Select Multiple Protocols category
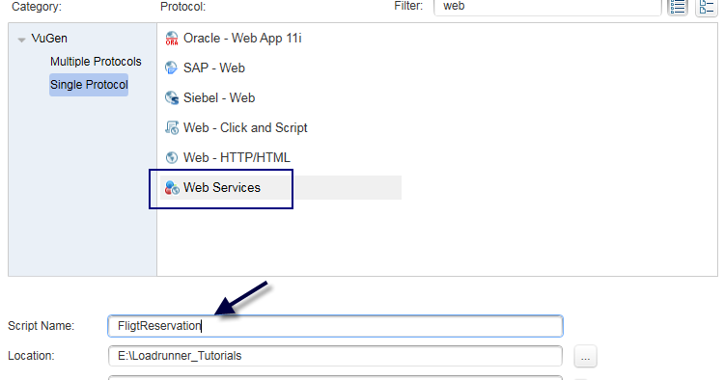The width and height of the screenshot is (724, 380). [96, 62]
